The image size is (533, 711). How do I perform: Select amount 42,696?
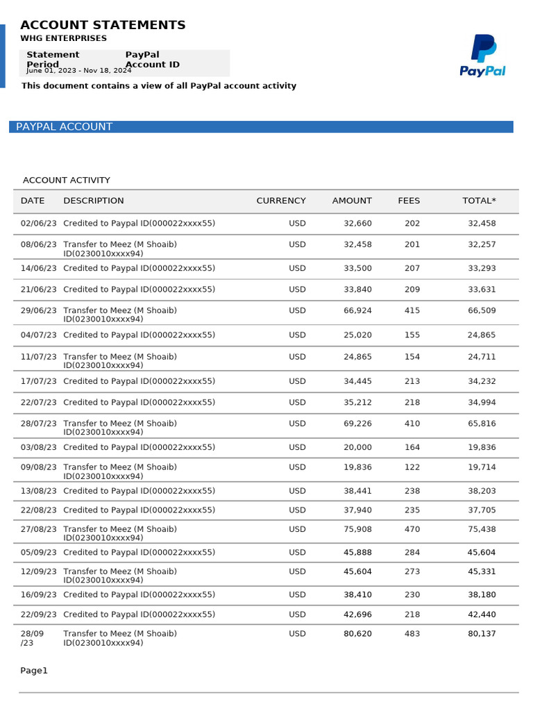coord(357,614)
